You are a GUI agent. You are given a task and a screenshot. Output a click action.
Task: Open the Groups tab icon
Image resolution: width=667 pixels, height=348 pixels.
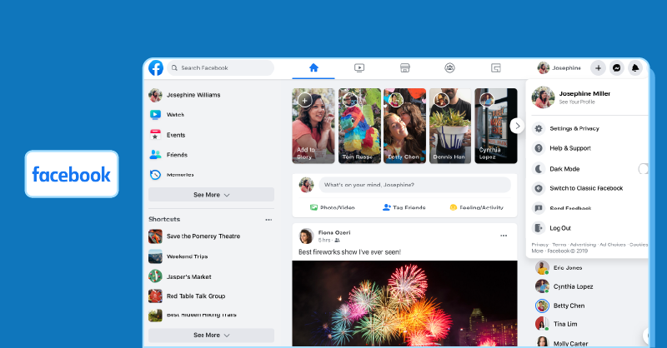pyautogui.click(x=449, y=68)
